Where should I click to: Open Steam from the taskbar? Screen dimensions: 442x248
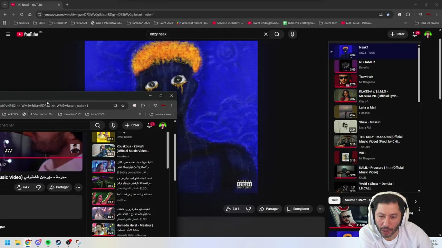coord(58,242)
